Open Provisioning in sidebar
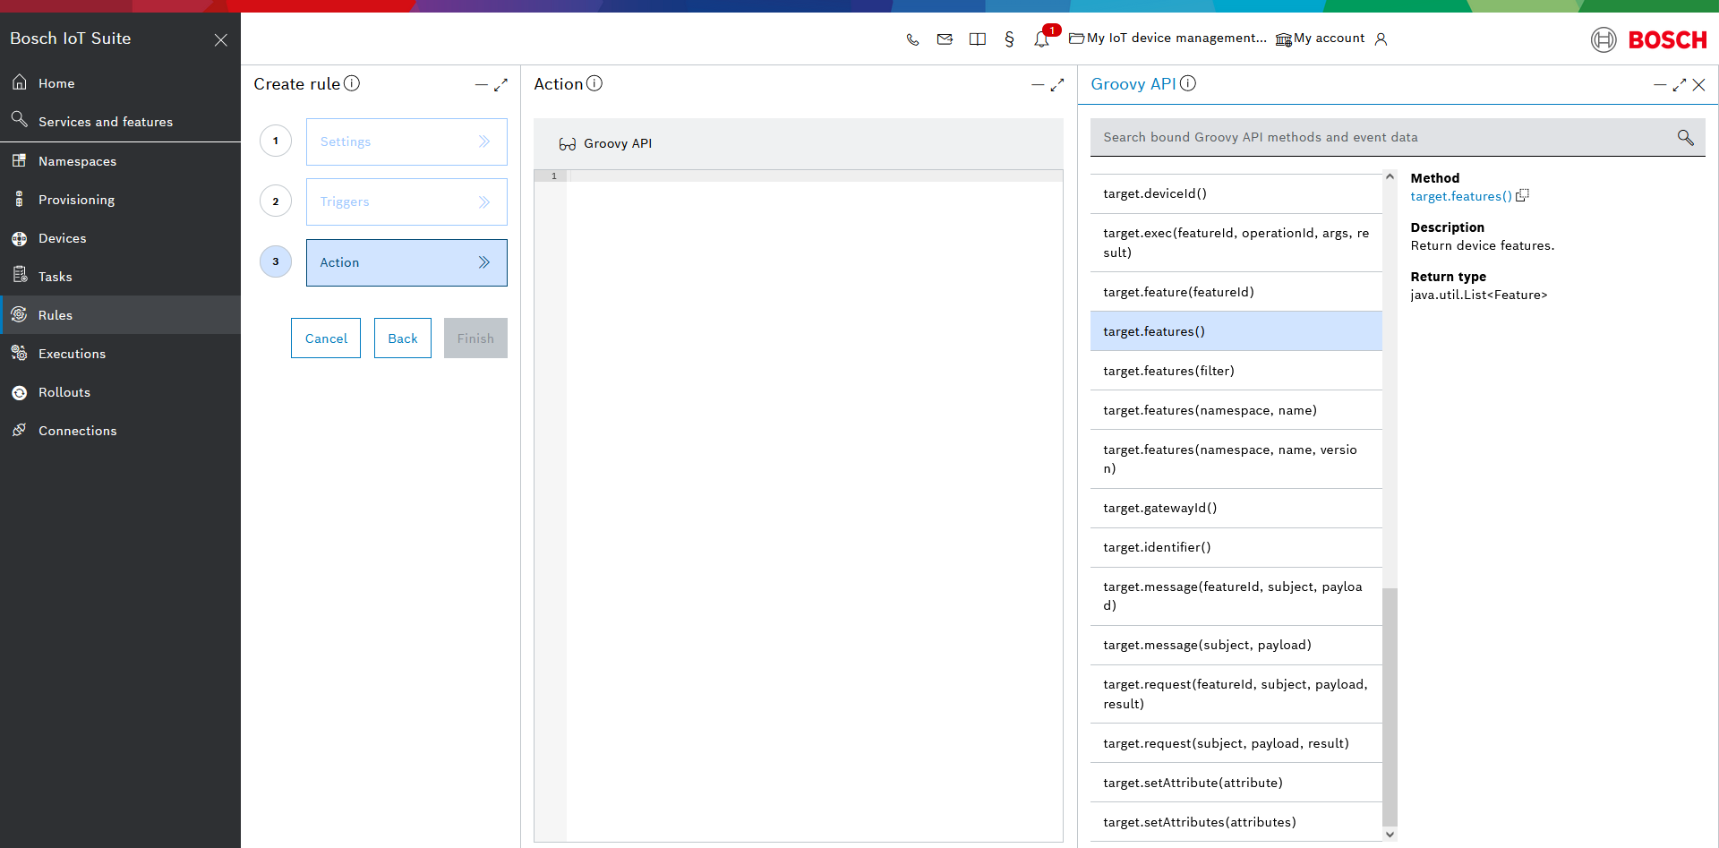 120,200
